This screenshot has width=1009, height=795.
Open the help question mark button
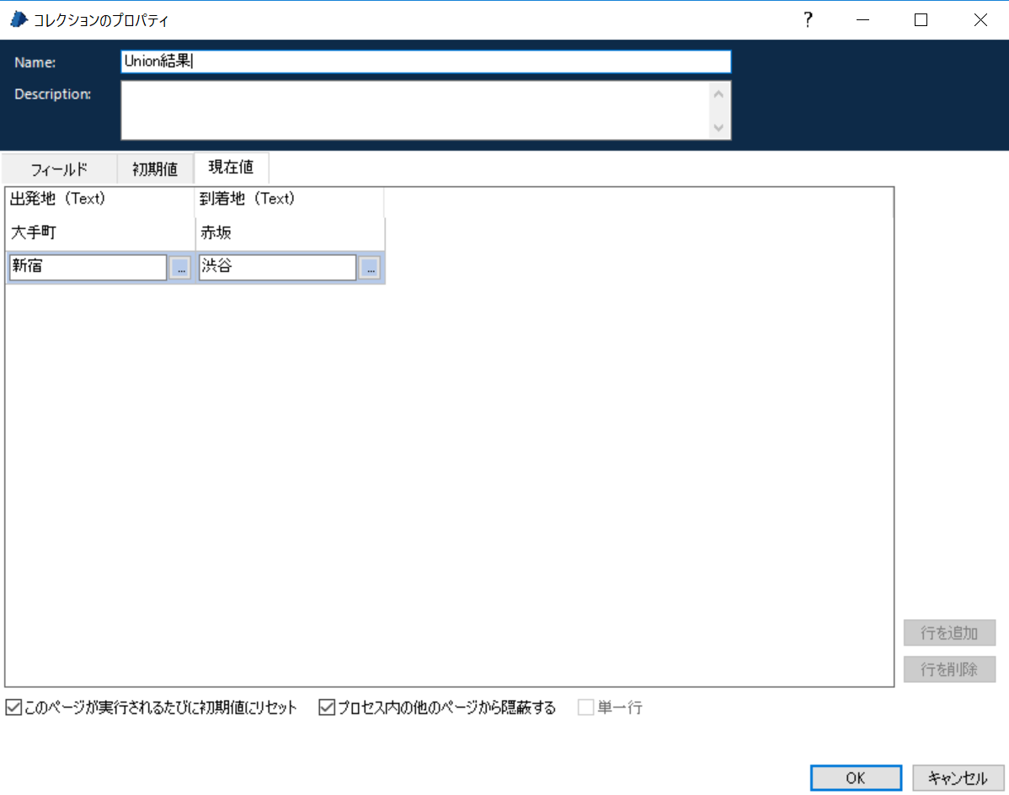tap(808, 20)
